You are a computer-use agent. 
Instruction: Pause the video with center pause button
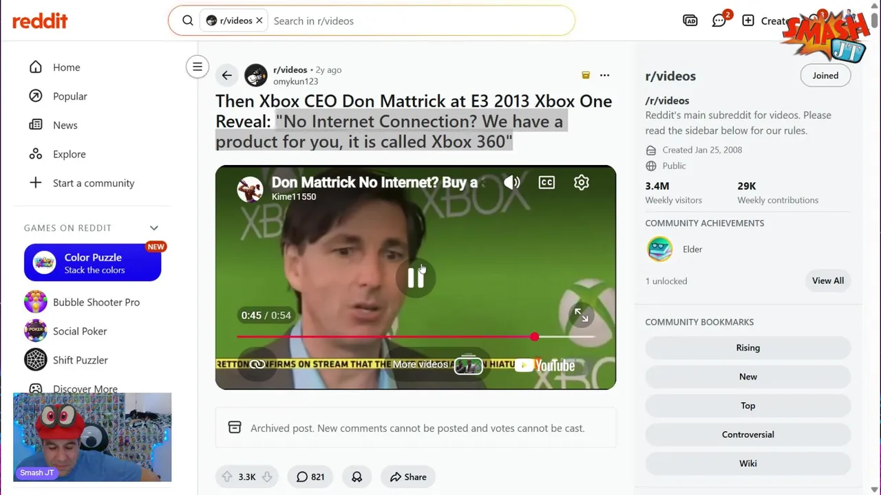[x=416, y=278]
